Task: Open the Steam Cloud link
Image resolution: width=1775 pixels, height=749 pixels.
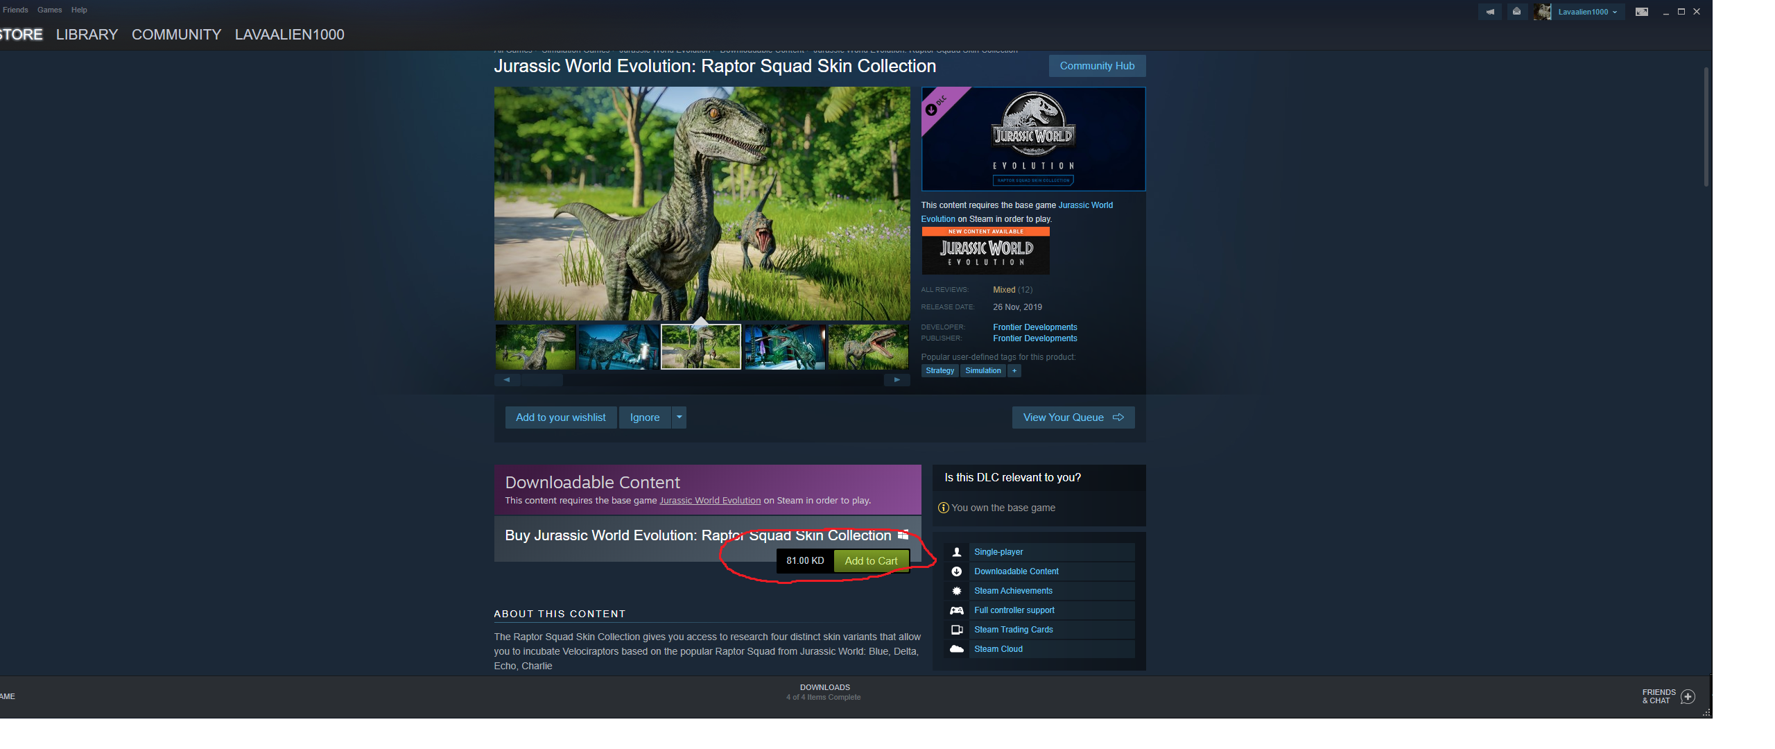Action: coord(998,649)
